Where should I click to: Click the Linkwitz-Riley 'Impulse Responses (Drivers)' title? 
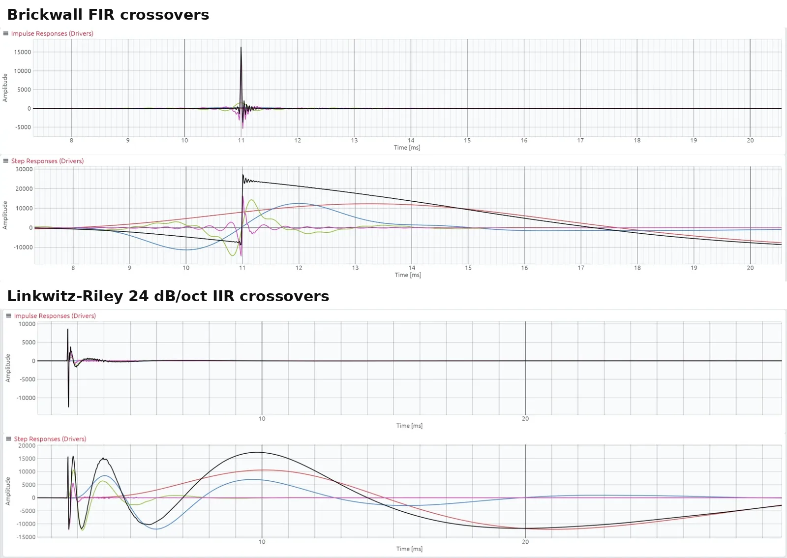55,316
